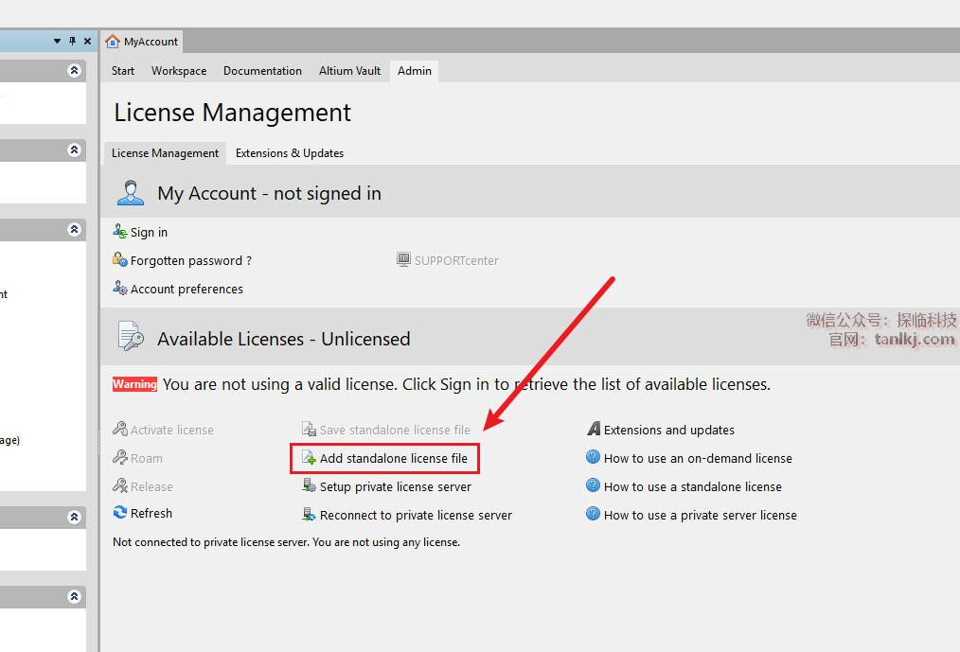This screenshot has width=960, height=652.
Task: Click the Refresh link
Action: (x=151, y=514)
